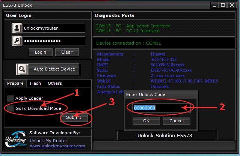Click the Lock Status value Unknown

[160, 87]
